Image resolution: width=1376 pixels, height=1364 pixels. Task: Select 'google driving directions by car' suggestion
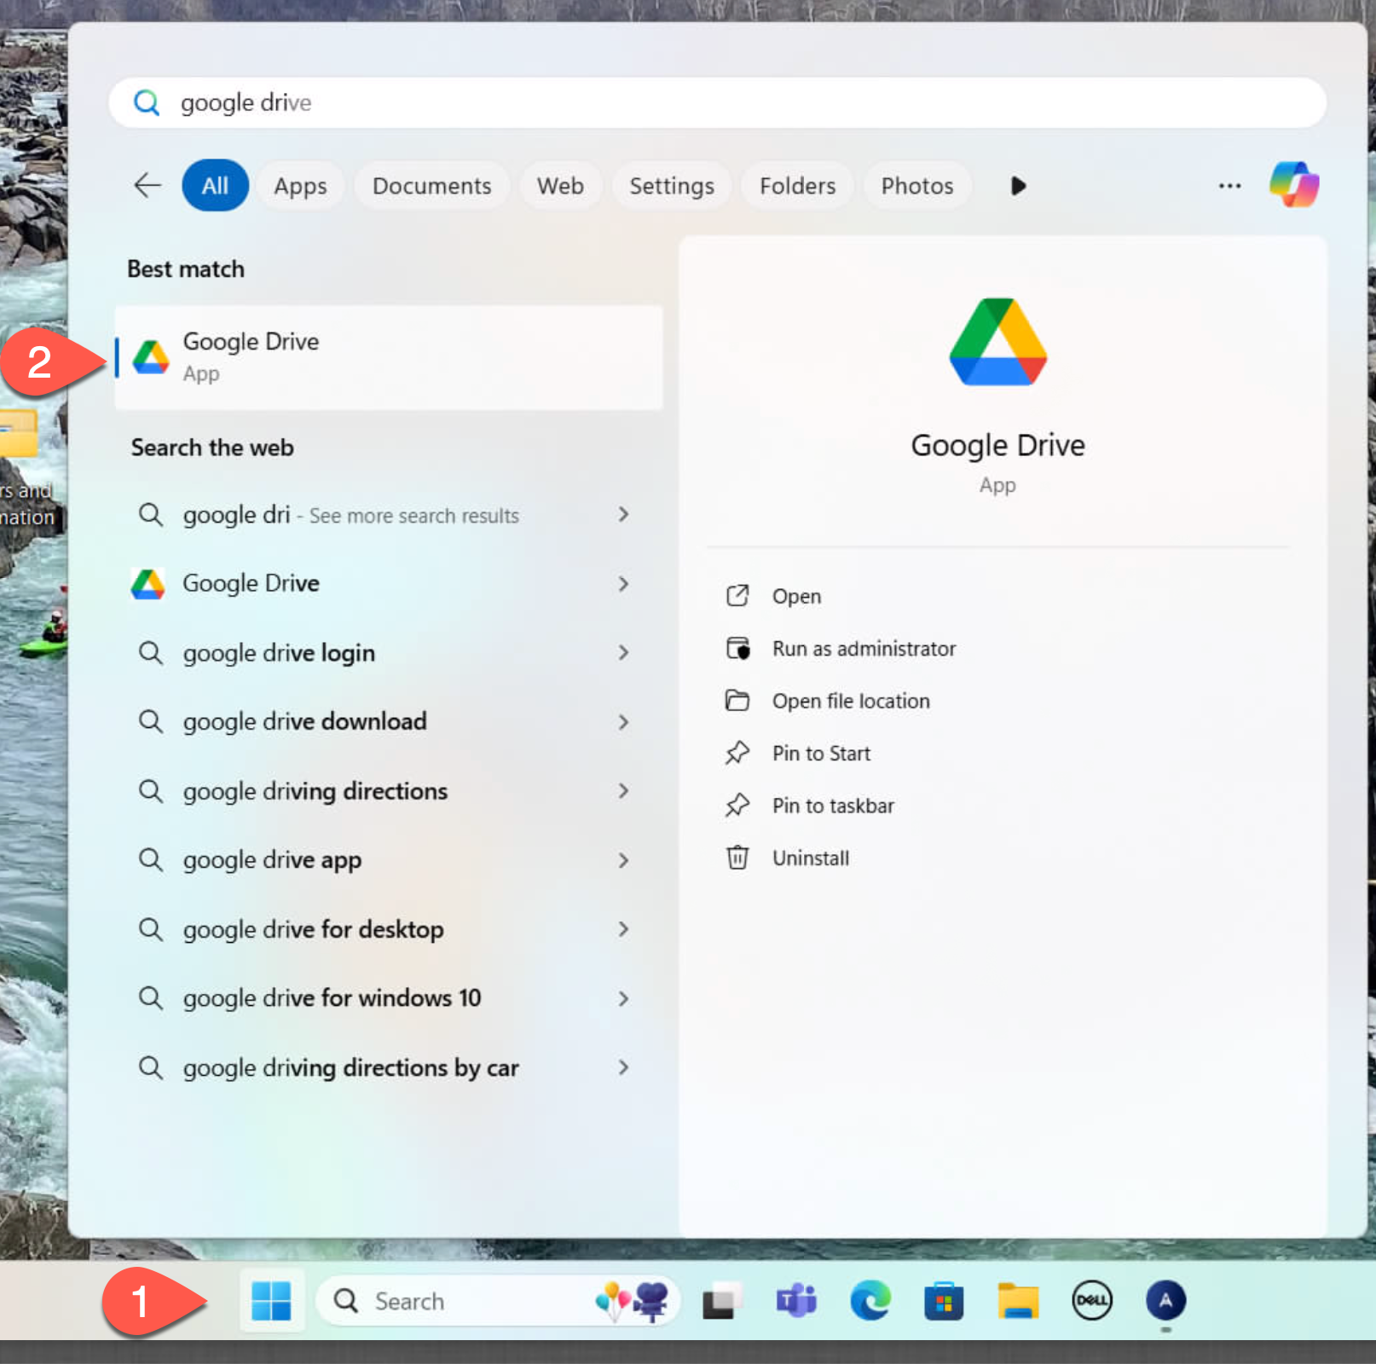350,1067
